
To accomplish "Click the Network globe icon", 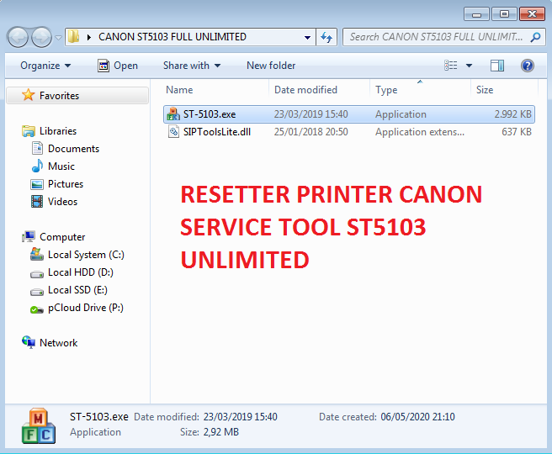I will [x=29, y=342].
